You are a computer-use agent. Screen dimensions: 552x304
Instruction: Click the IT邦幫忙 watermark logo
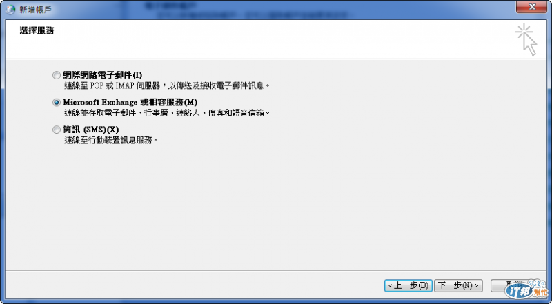coord(525,290)
